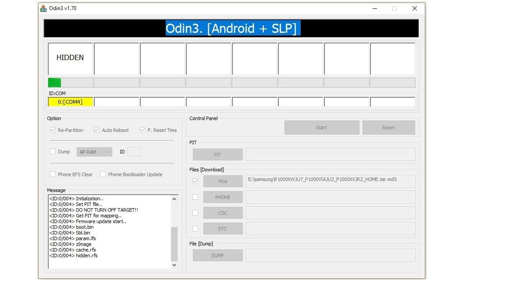This screenshot has height=284, width=505.
Task: Click the 'Sbl.bin' log line
Action: point(70,233)
